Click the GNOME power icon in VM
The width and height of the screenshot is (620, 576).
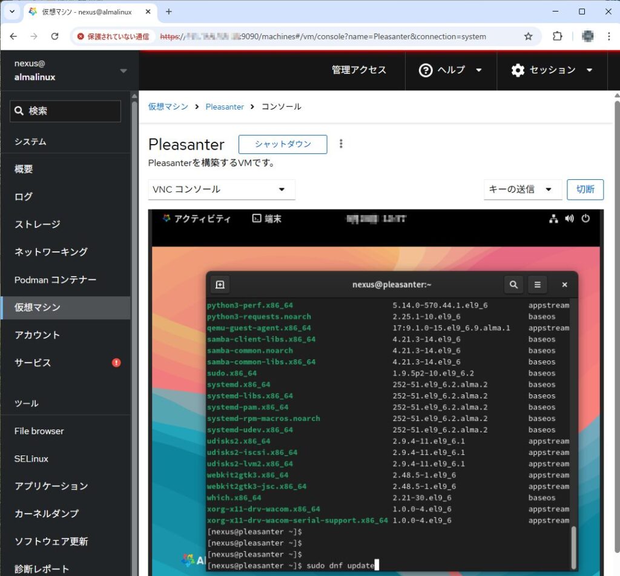[x=585, y=219]
